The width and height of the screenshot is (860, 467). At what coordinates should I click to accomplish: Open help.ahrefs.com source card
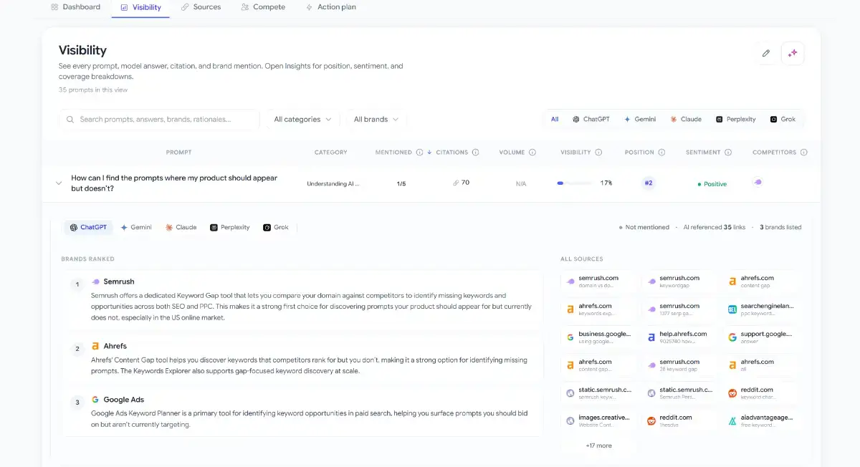[x=679, y=337]
